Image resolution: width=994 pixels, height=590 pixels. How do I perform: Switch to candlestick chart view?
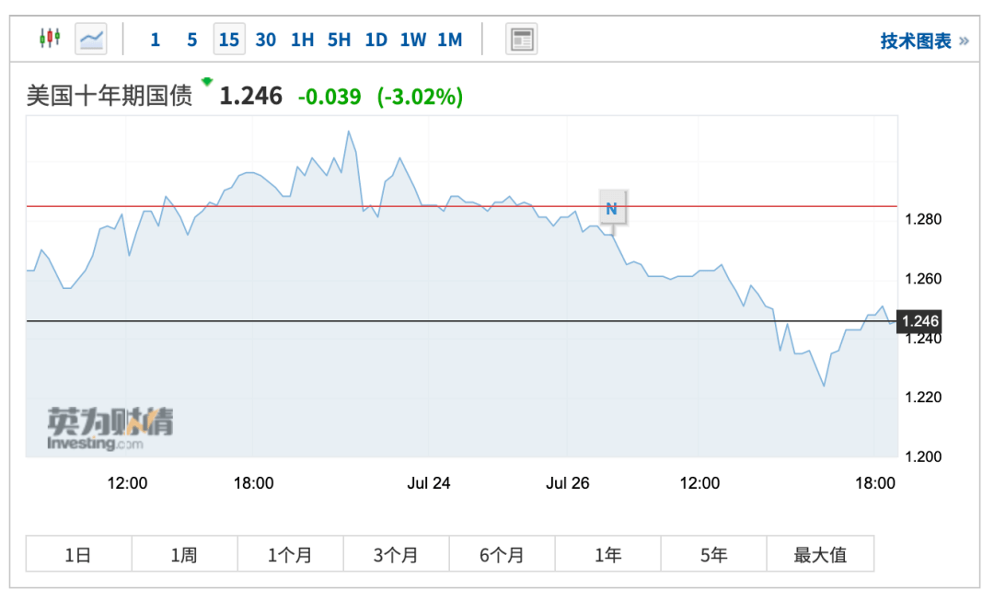pyautogui.click(x=49, y=39)
